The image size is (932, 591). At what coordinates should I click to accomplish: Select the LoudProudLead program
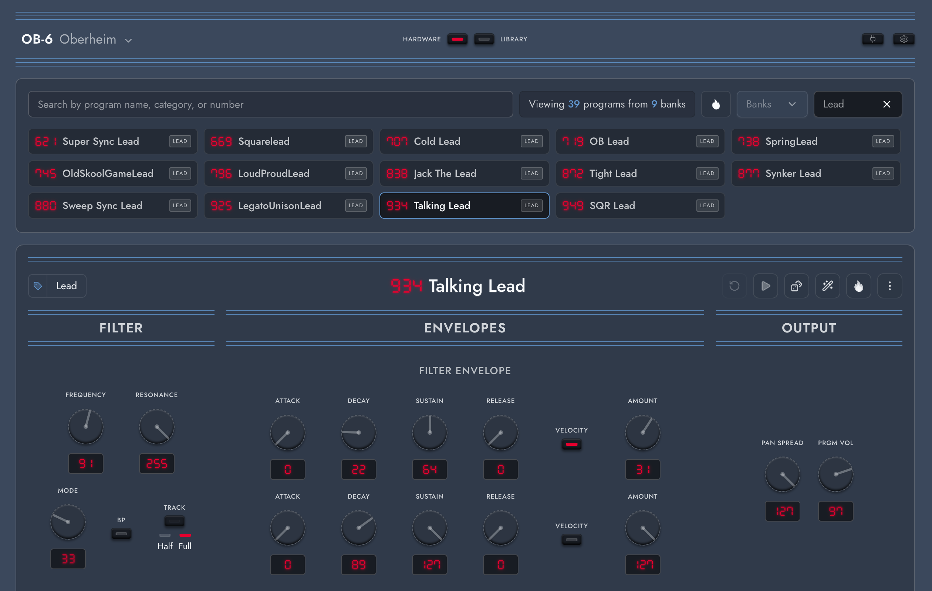click(x=288, y=173)
